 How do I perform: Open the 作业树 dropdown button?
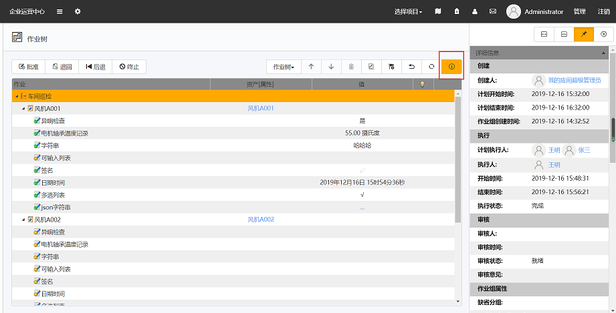coord(284,67)
